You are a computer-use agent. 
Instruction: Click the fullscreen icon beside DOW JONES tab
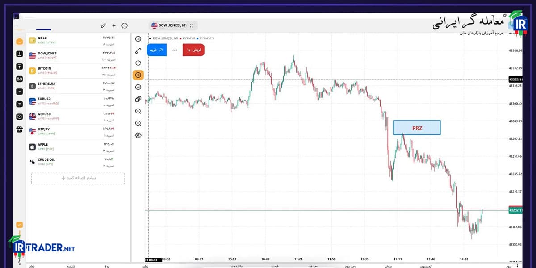pyautogui.click(x=192, y=26)
